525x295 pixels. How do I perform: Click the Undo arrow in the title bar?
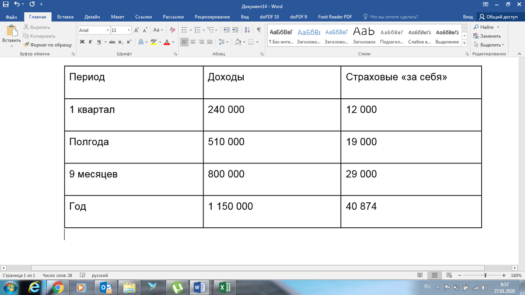coord(16,4)
